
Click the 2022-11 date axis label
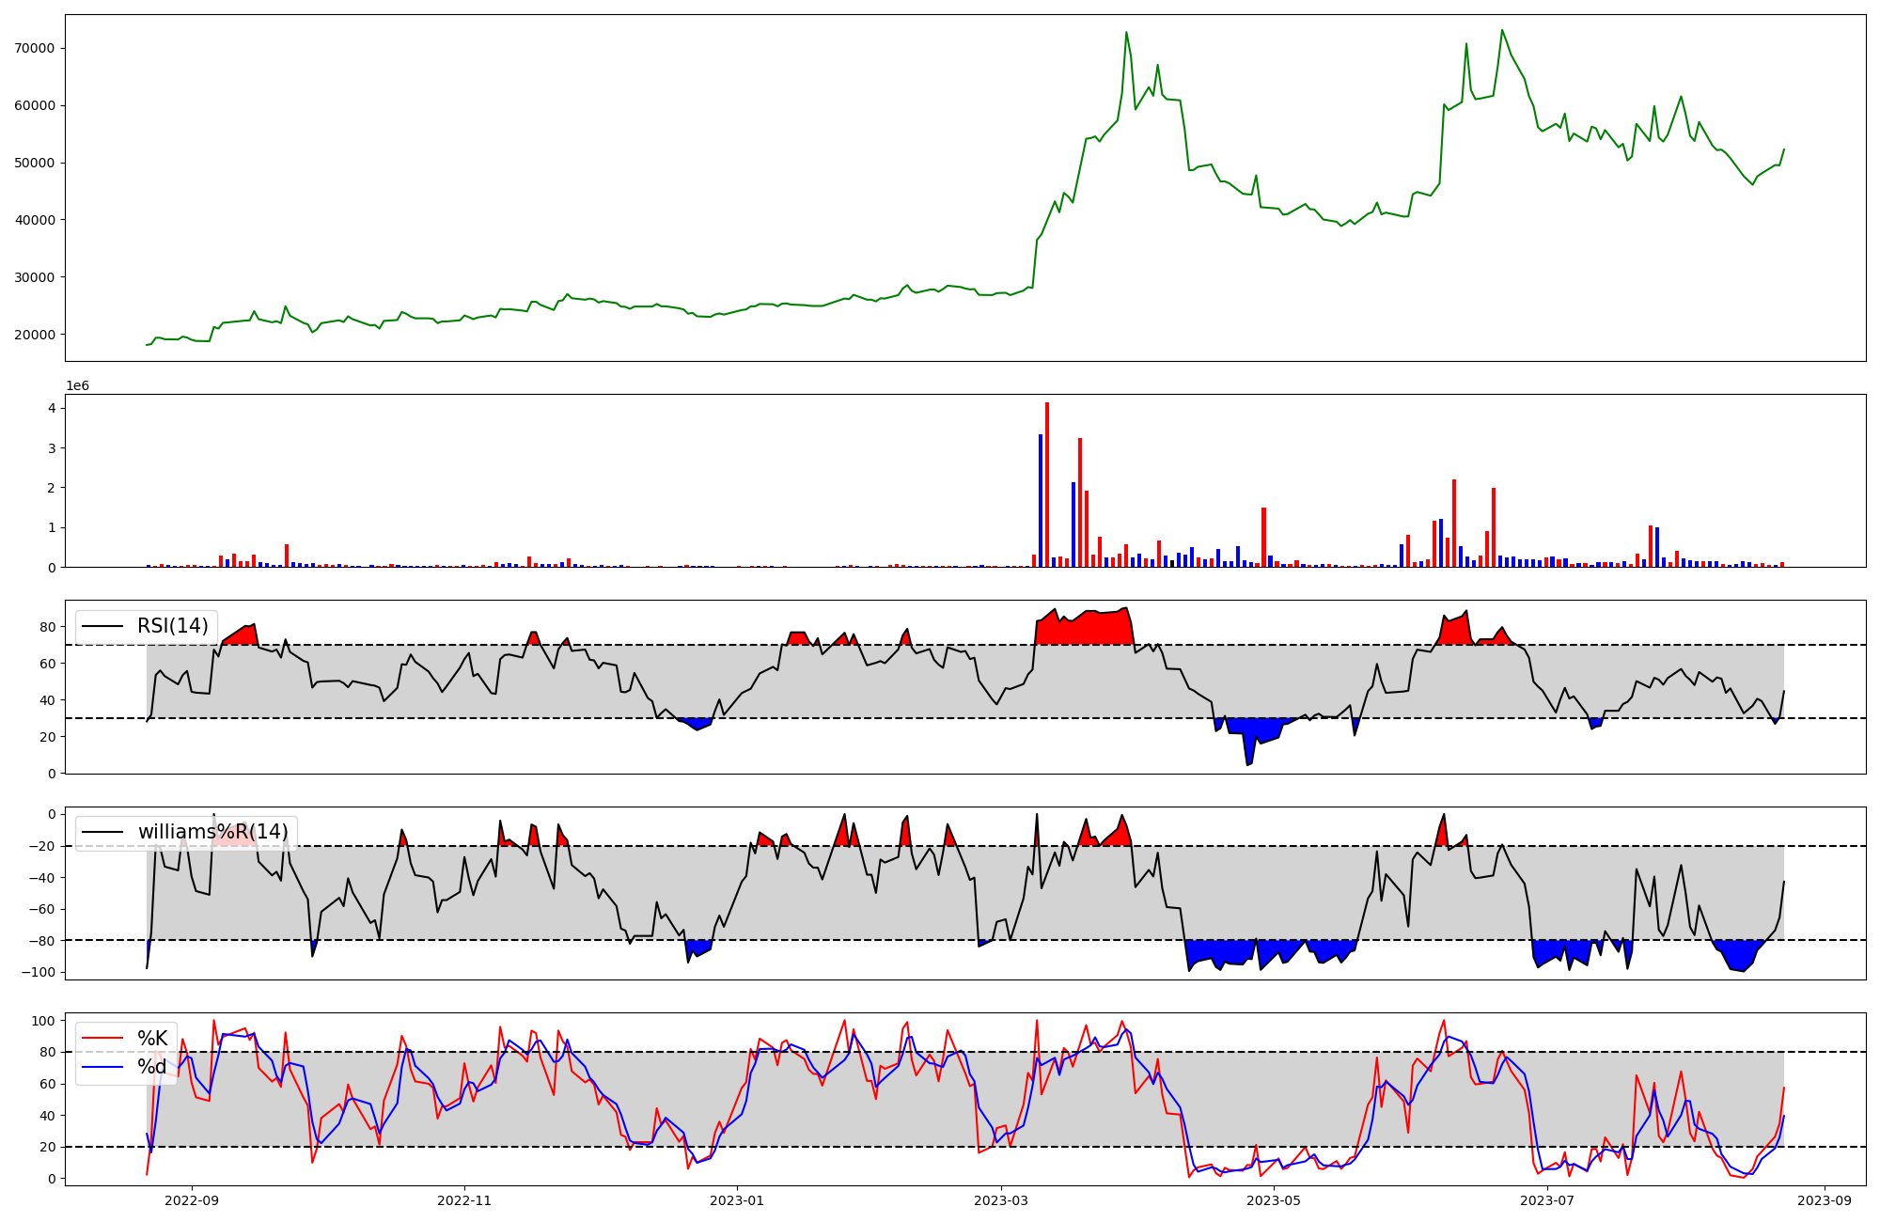click(464, 1200)
